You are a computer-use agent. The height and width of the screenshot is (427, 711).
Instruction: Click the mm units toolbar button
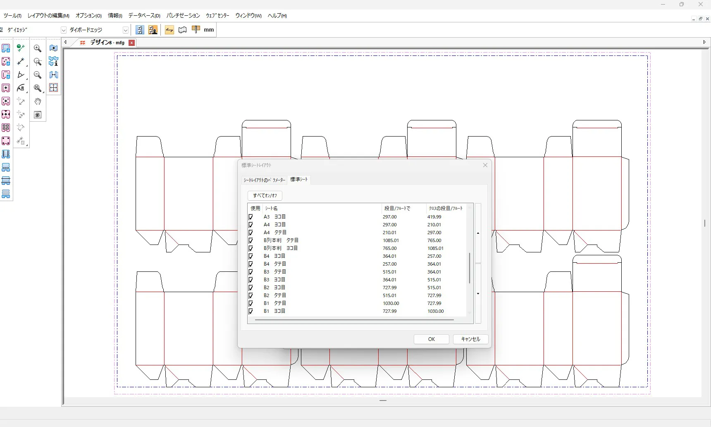[209, 30]
